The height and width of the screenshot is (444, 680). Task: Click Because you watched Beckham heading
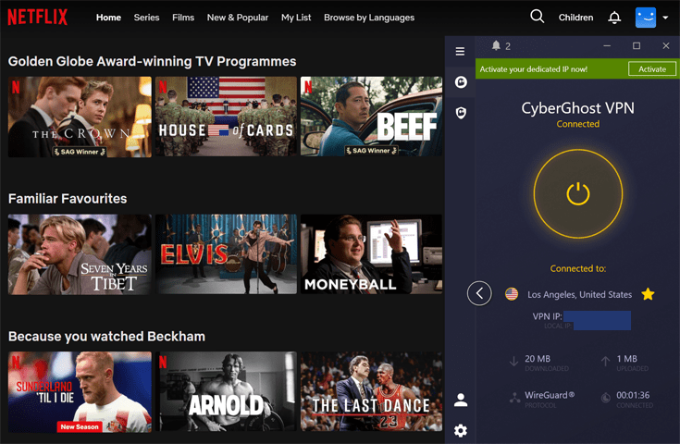tap(106, 337)
